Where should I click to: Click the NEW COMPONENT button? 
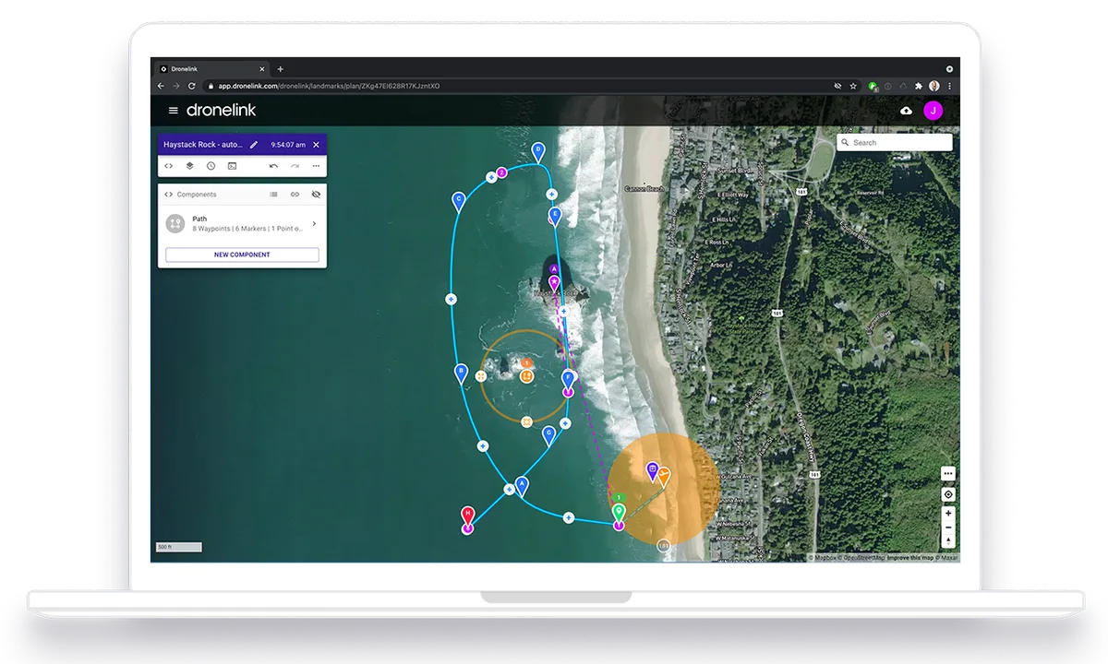(x=242, y=255)
